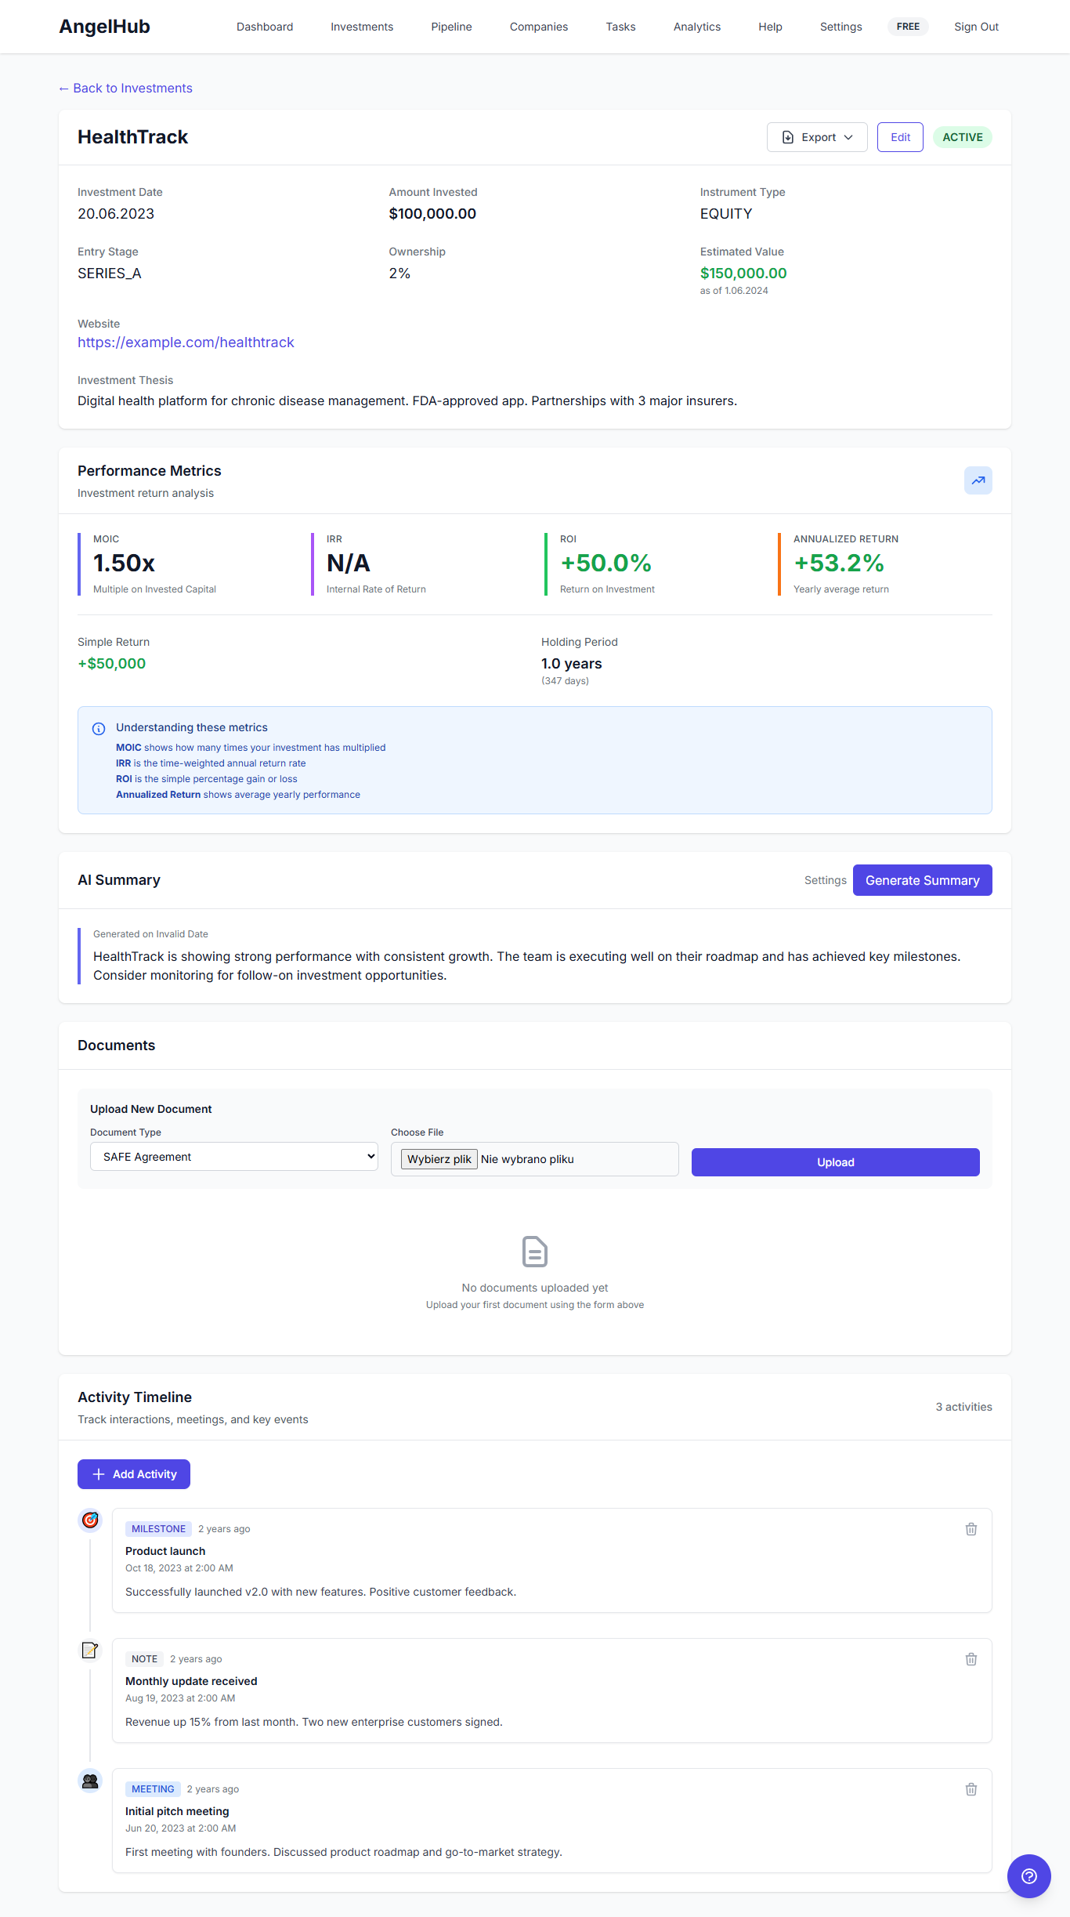
Task: Click the FREE plan badge
Action: tap(908, 27)
